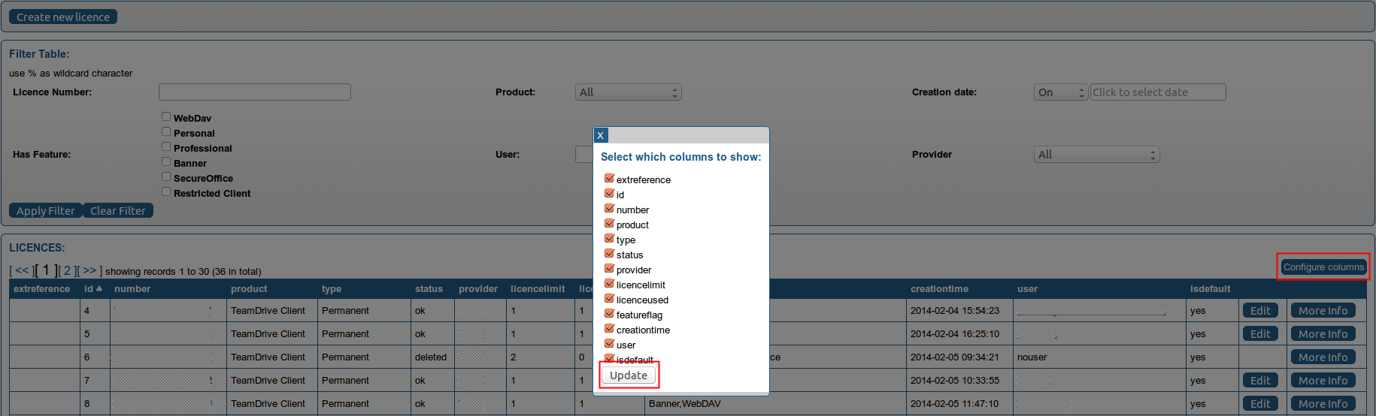
Task: Click creation time 2014-02-04 15:54:23
Action: coord(955,311)
